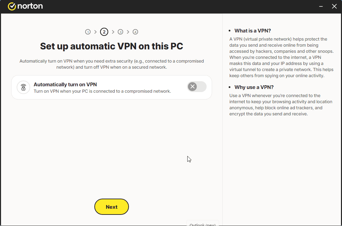
Task: Click the Wi-Fi lock VPN icon
Action: [x=23, y=87]
